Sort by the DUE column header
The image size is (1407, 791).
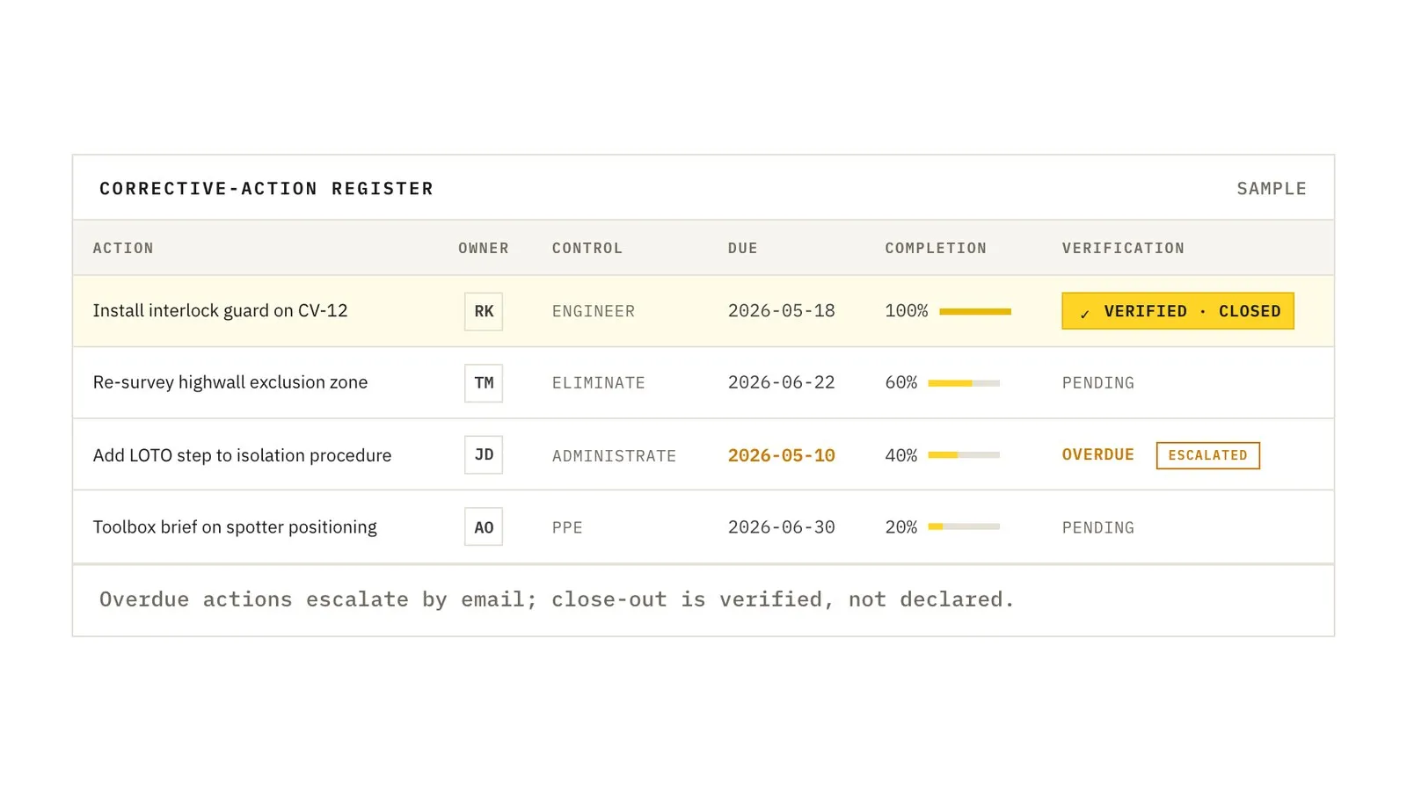click(742, 248)
